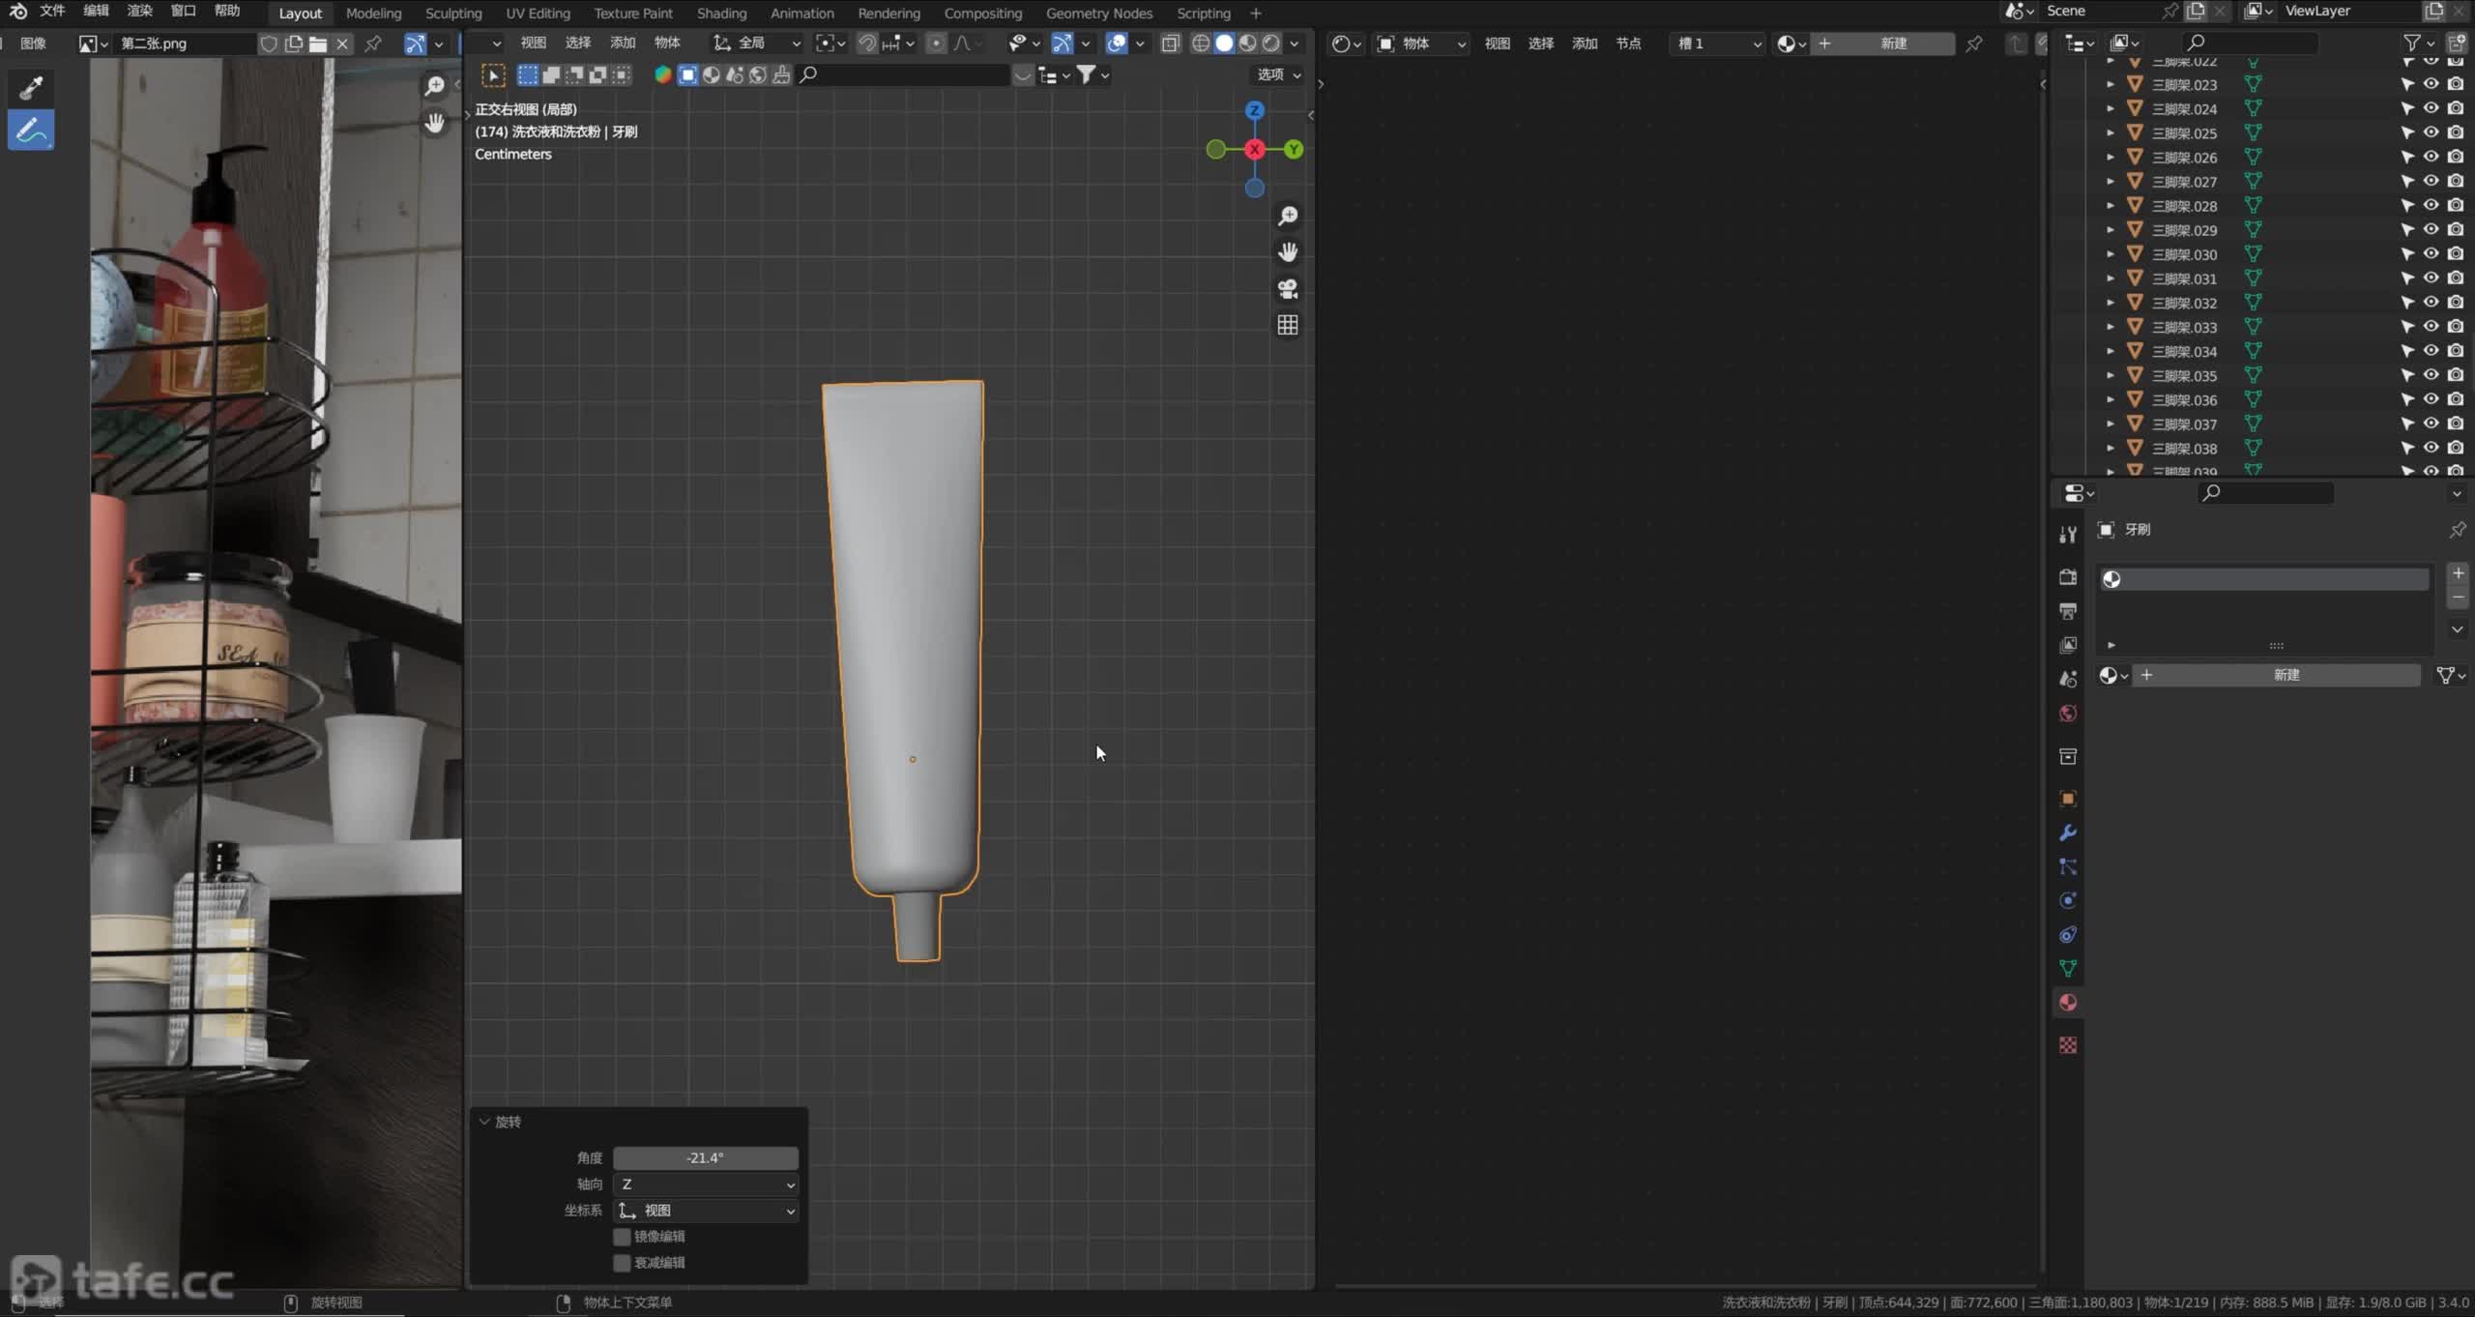Open the View Layer properties tab

point(2068,645)
